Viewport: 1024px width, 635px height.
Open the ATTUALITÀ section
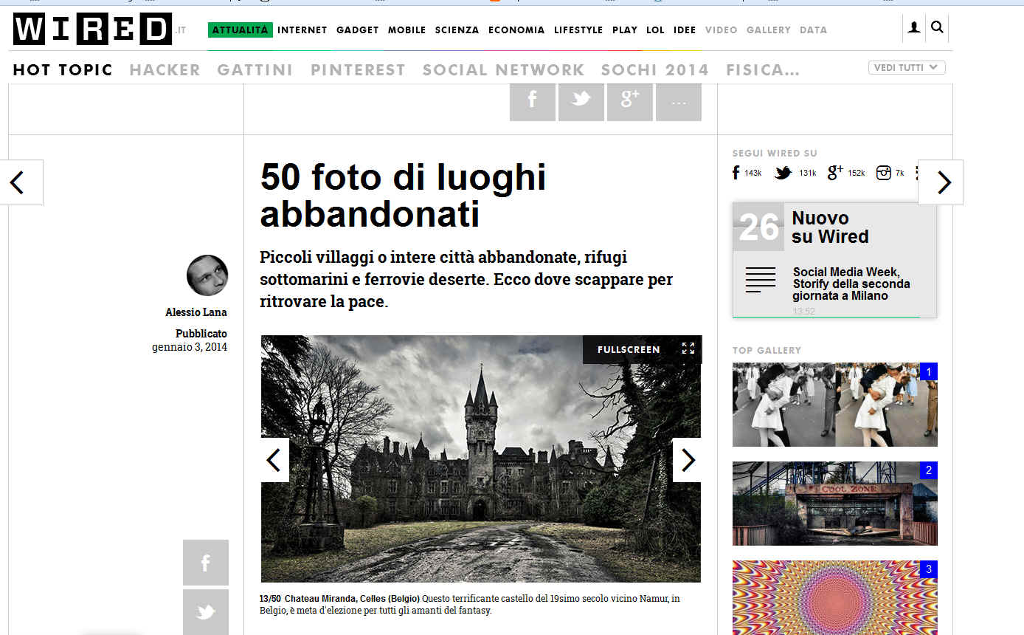pyautogui.click(x=241, y=30)
